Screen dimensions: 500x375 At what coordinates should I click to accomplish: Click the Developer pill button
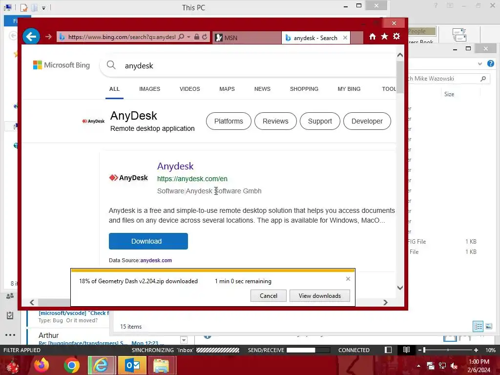[x=367, y=121]
